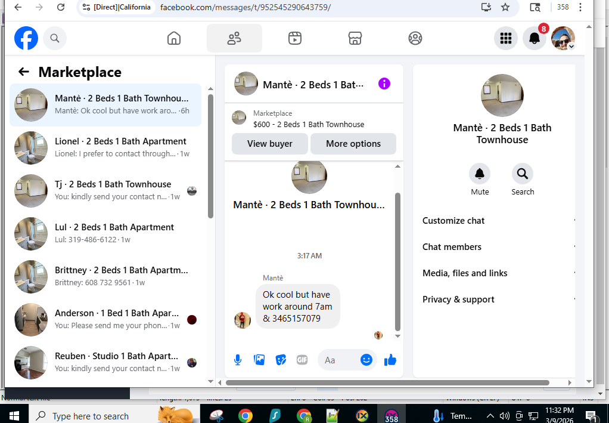Click the install app icon in address bar
This screenshot has height=423, width=609.
486,7
